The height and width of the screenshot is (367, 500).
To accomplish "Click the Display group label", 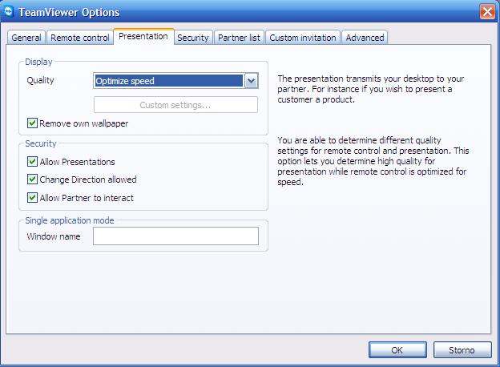I will pyautogui.click(x=38, y=62).
